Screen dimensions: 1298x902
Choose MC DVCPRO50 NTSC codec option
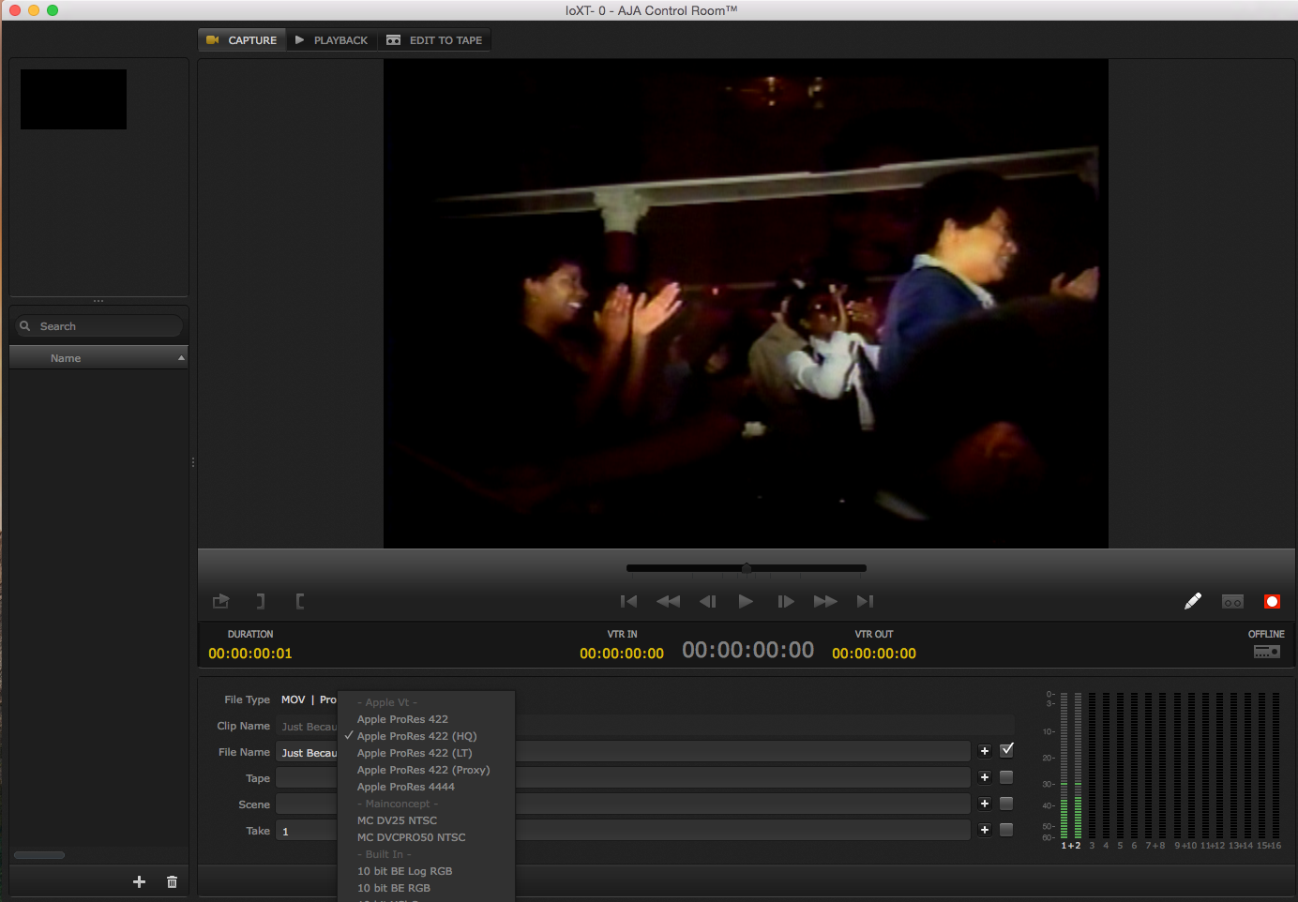411,837
